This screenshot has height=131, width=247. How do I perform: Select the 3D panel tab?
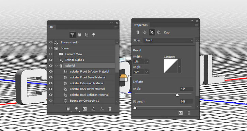coord(51,27)
